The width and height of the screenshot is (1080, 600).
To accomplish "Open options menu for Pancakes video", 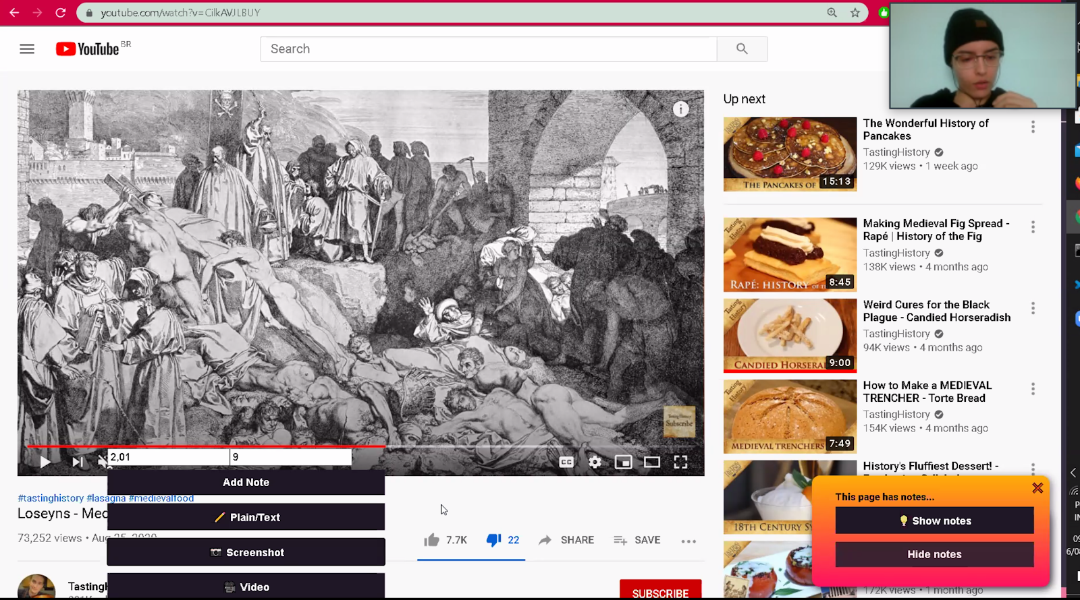I will [1033, 127].
